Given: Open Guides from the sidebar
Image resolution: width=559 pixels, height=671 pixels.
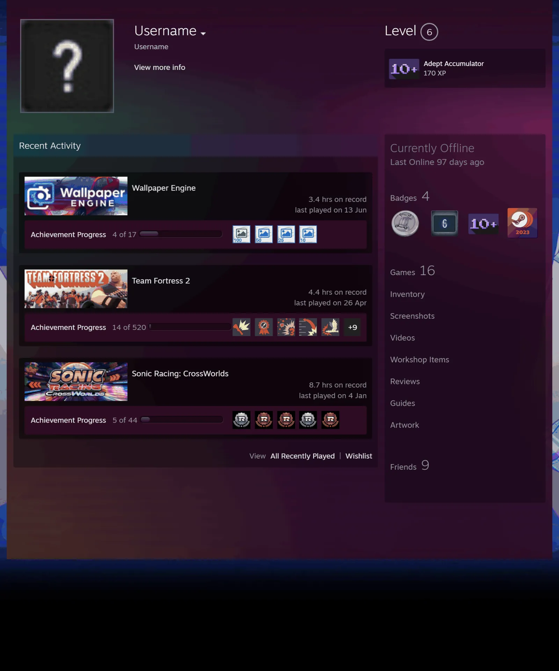Looking at the screenshot, I should coord(402,403).
